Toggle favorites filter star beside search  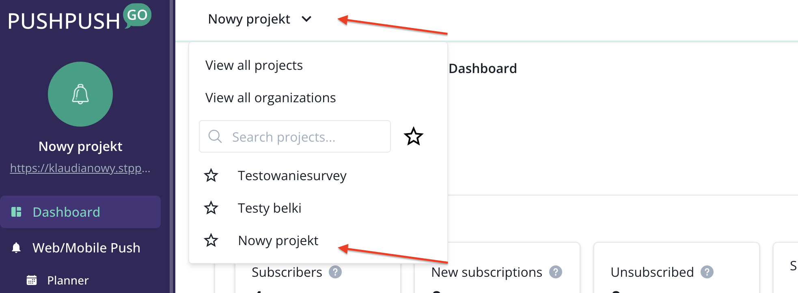click(x=414, y=136)
